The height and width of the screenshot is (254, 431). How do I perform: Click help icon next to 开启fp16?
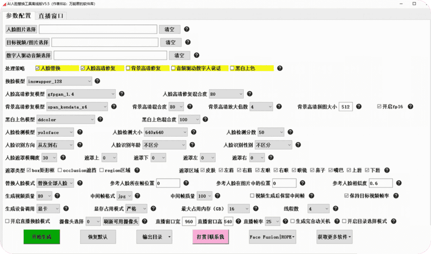point(411,107)
